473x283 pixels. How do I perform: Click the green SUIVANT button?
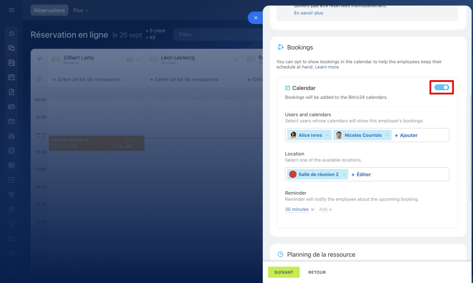pyautogui.click(x=283, y=272)
